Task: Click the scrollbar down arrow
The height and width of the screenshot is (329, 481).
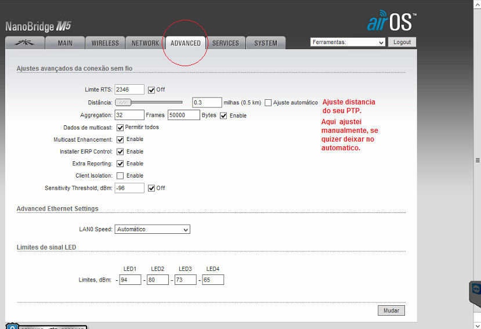Action: [x=478, y=325]
